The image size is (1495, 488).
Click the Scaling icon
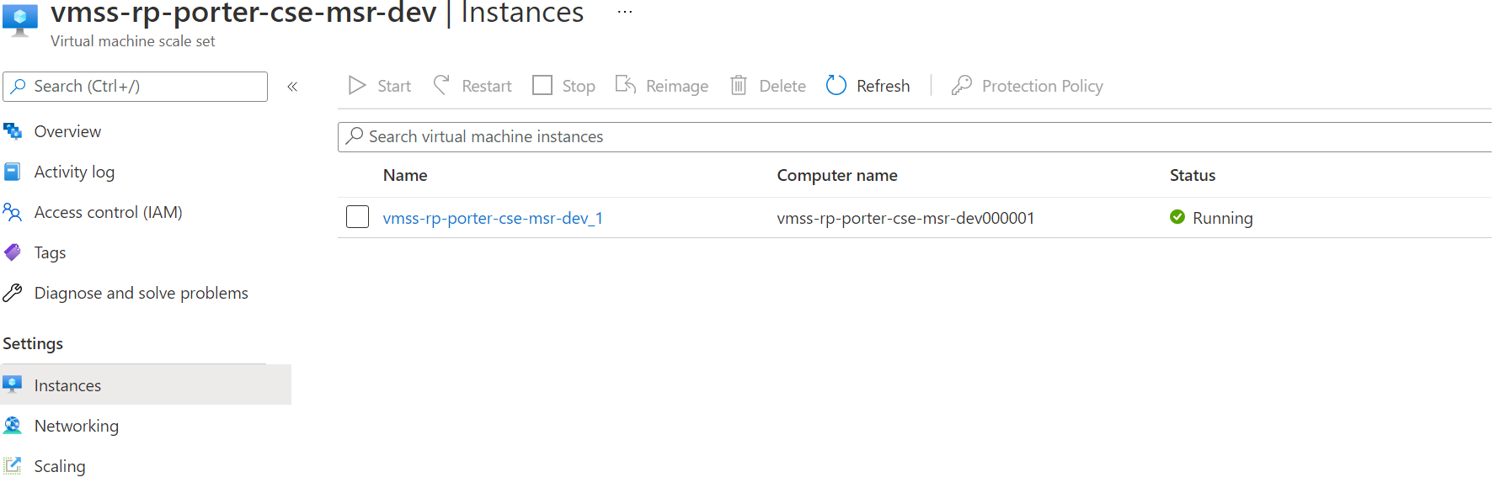pyautogui.click(x=13, y=465)
